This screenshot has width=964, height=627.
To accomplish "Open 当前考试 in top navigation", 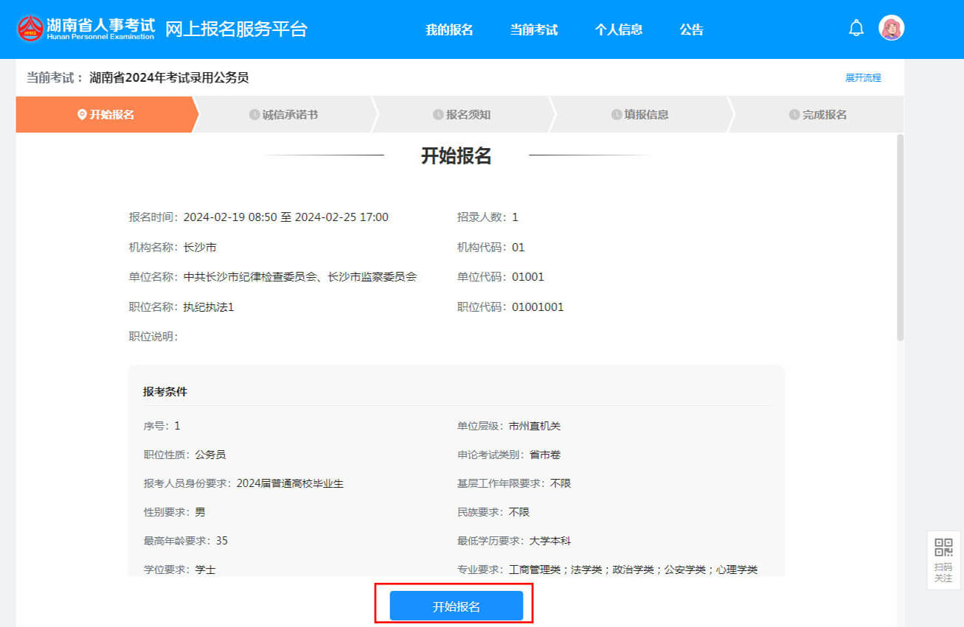I will [x=534, y=30].
